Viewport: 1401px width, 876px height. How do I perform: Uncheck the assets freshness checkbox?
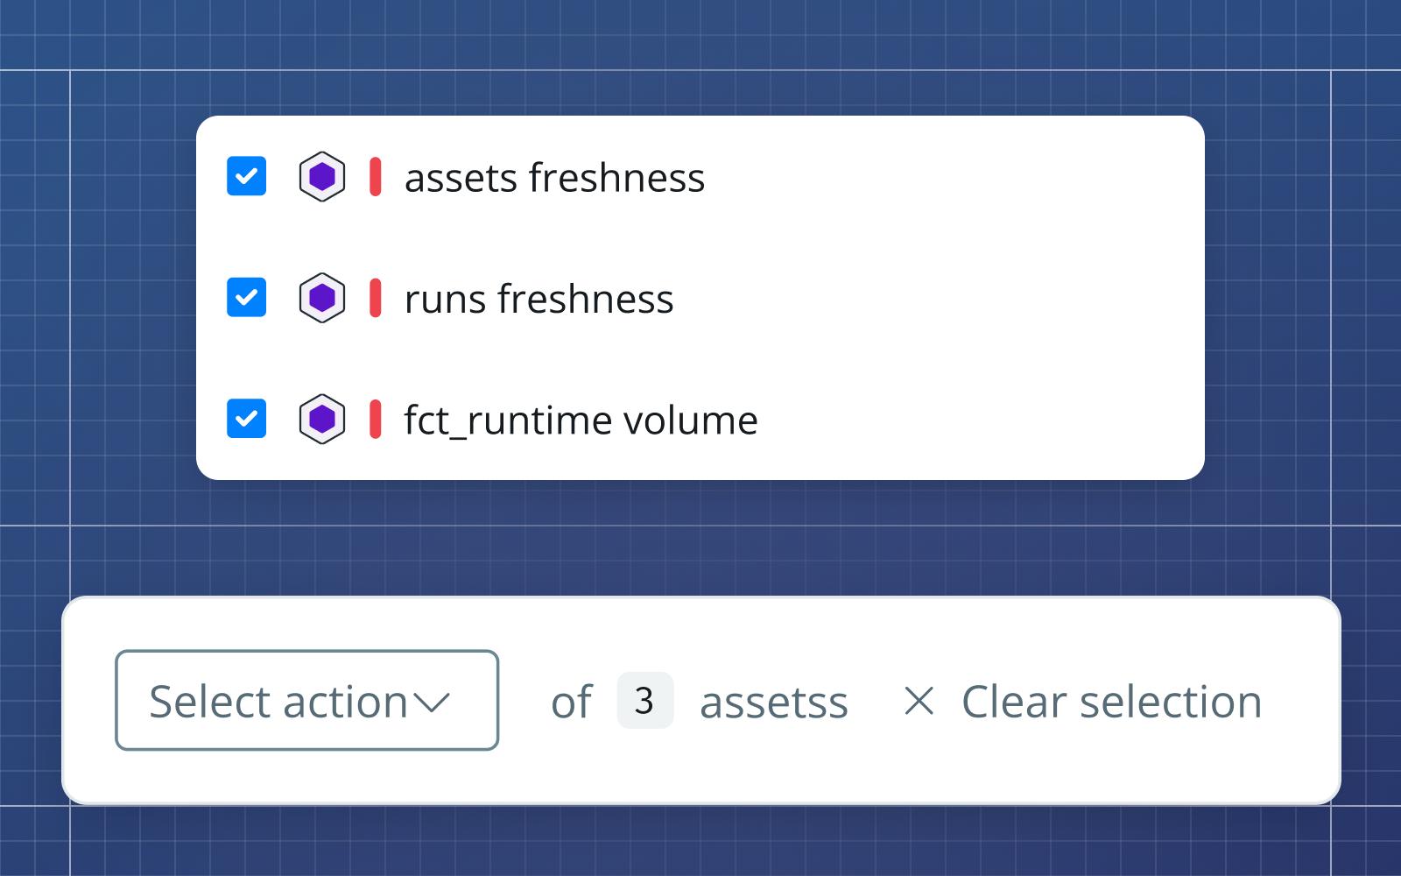[246, 177]
